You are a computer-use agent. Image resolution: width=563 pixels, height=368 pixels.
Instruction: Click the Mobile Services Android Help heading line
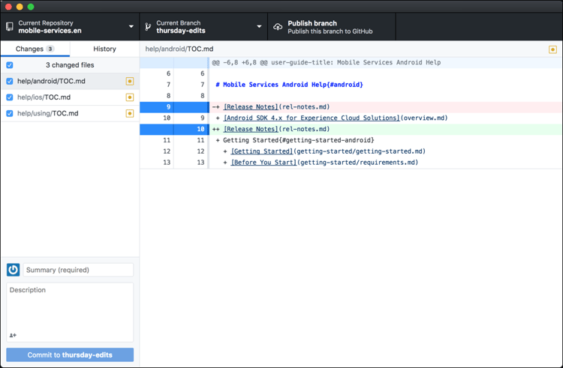point(290,85)
